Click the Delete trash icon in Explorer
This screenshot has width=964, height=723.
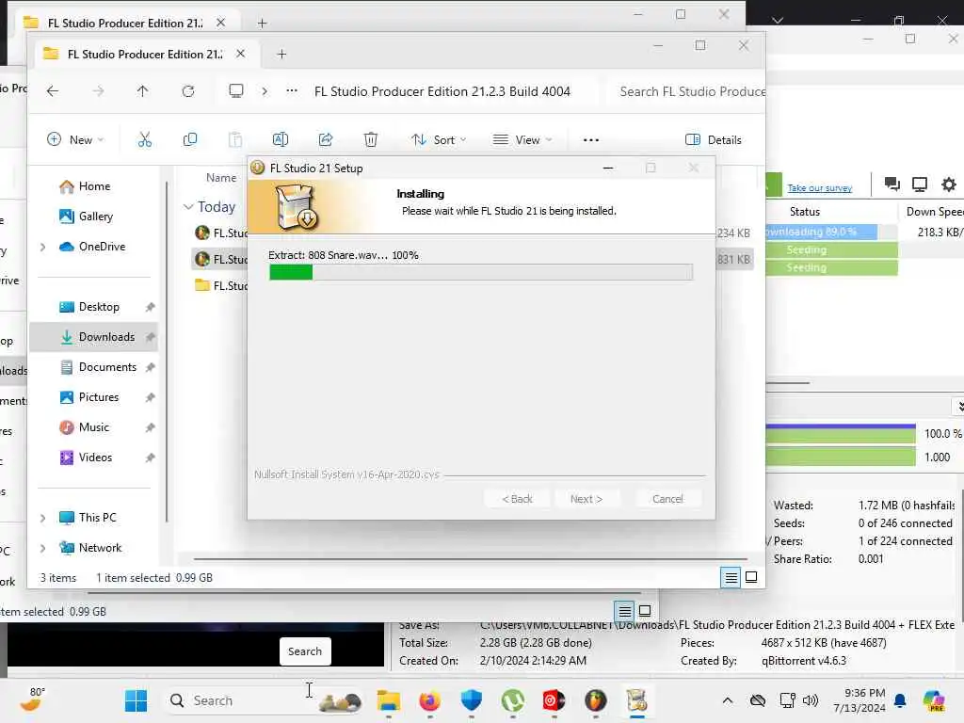(x=371, y=139)
